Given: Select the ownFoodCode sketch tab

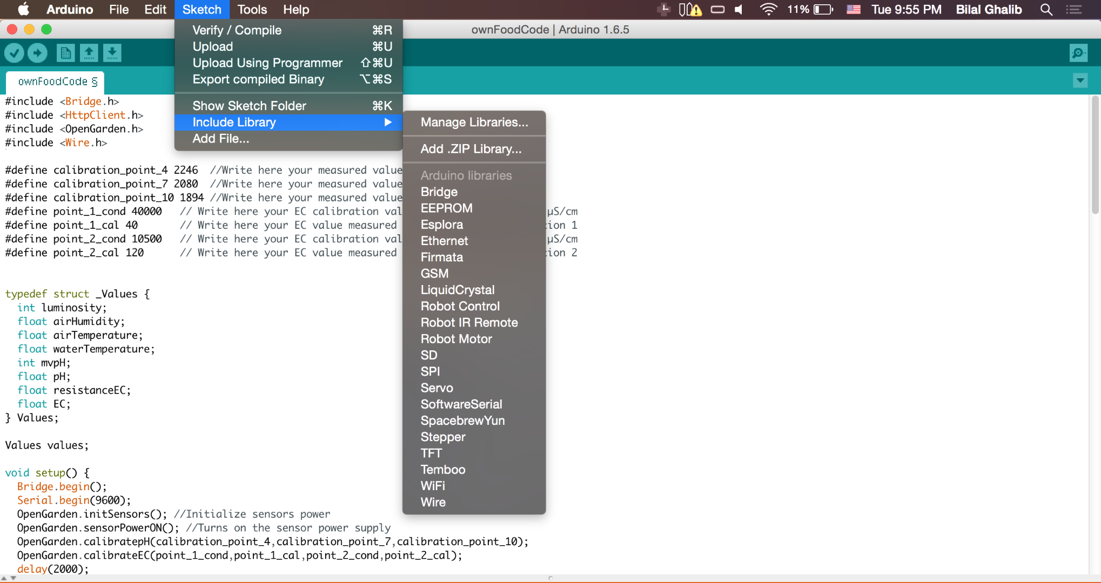Looking at the screenshot, I should (x=54, y=82).
